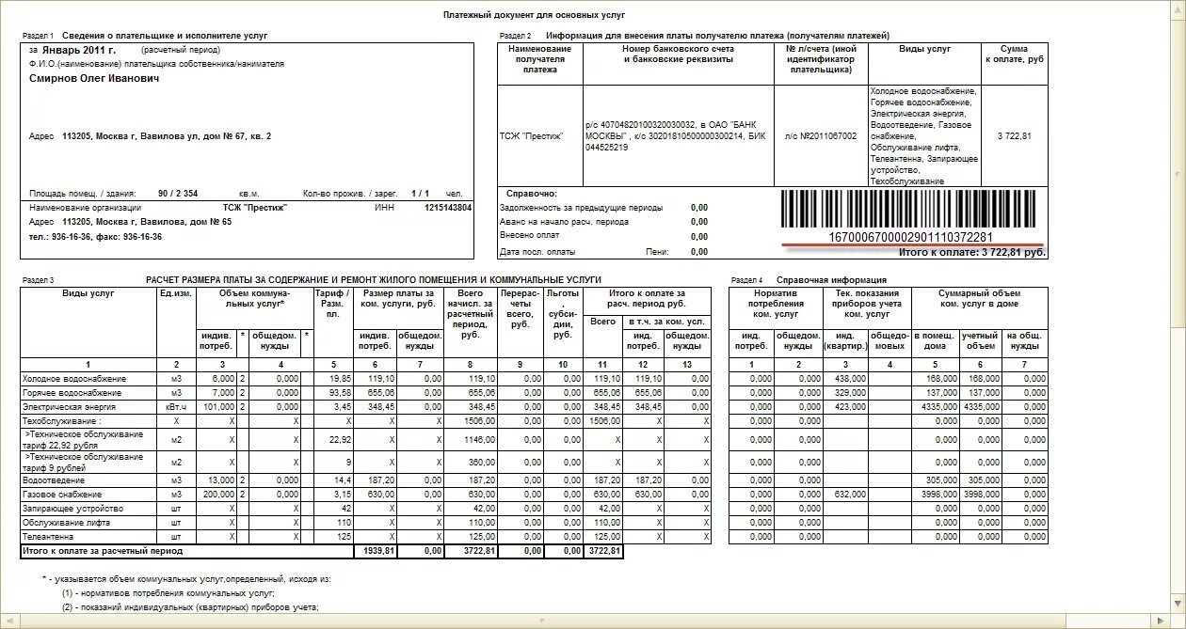Select the title 'Платежный документ для основных услуг'

(534, 15)
